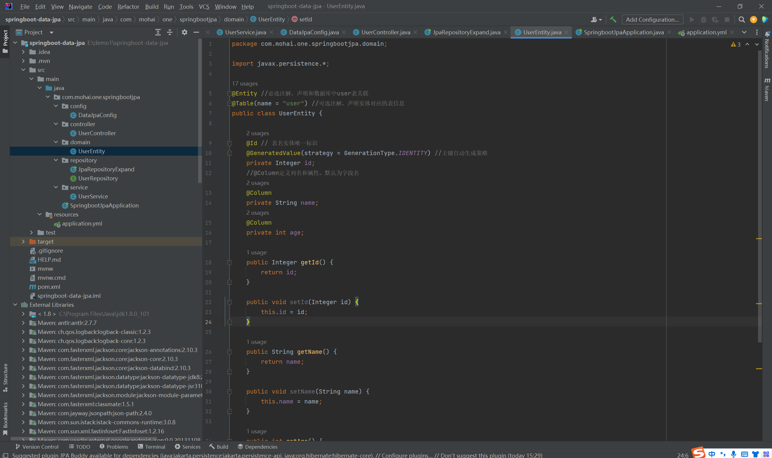Open Search Everywhere magnifier icon

tap(742, 20)
